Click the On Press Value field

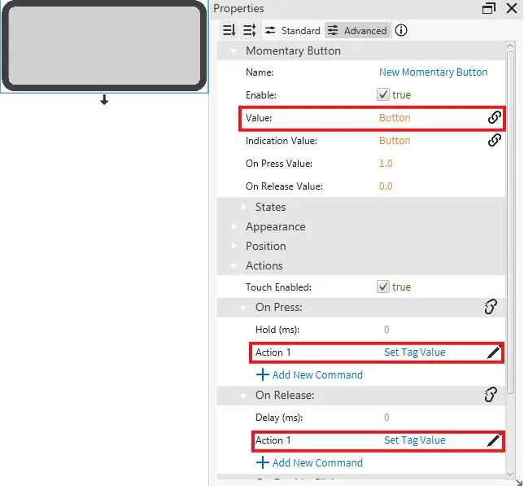point(386,164)
